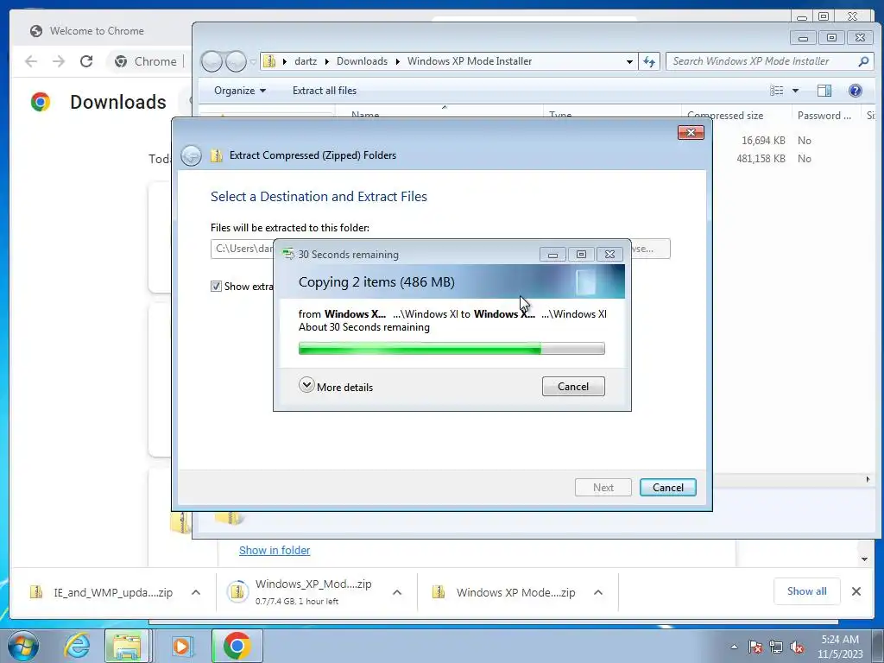Viewport: 884px width, 663px height.
Task: Click Chrome back arrow
Action: pyautogui.click(x=32, y=61)
